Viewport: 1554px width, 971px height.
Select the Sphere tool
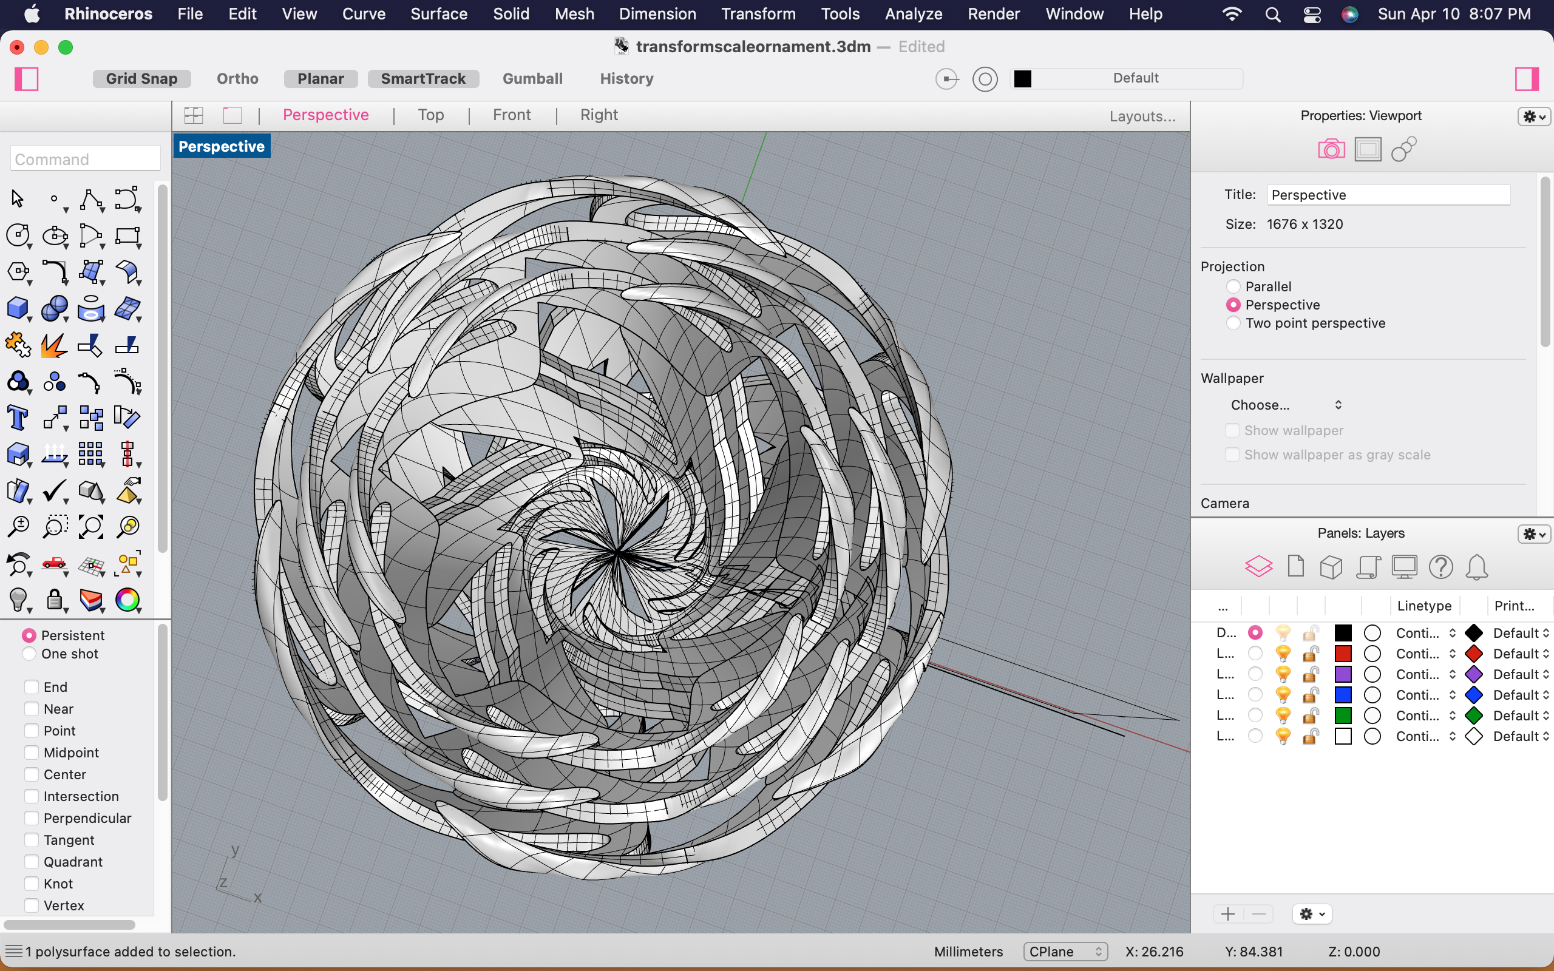pos(55,309)
